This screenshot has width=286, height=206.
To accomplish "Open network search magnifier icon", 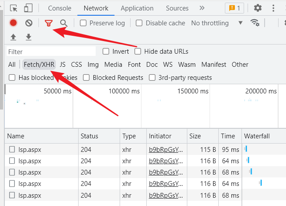I will (64, 23).
